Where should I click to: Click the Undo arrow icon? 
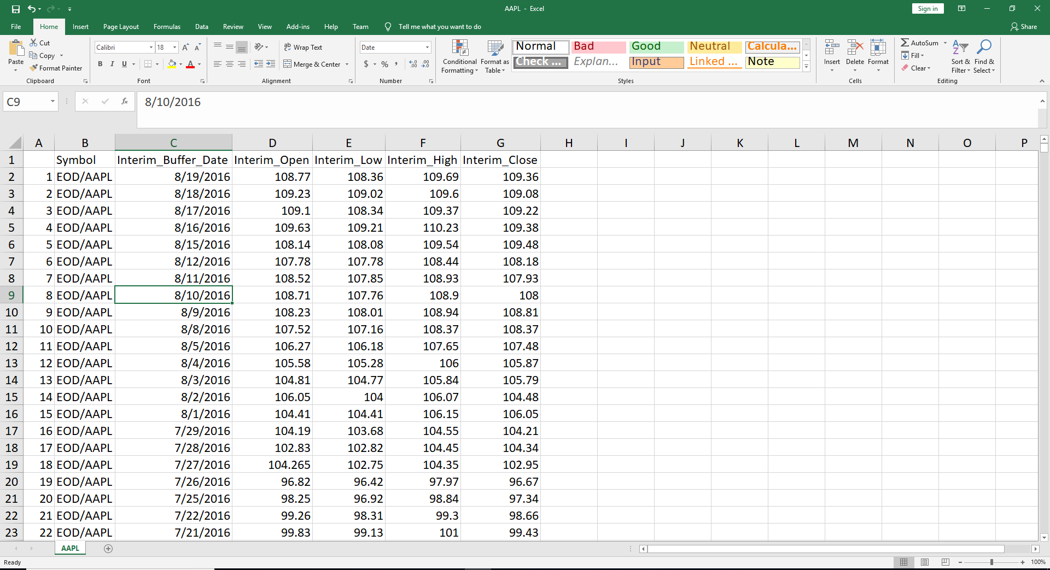tap(32, 9)
